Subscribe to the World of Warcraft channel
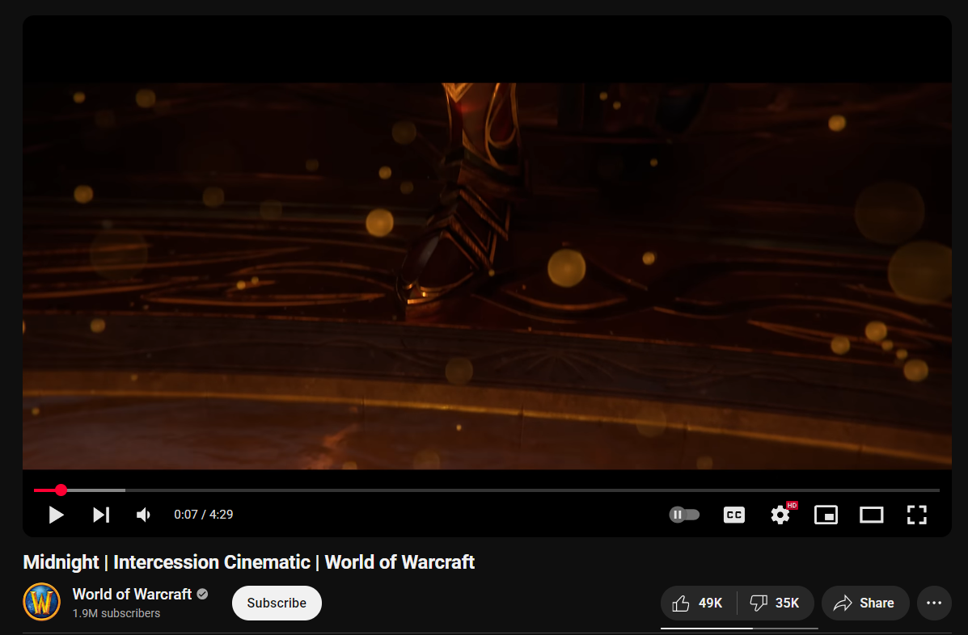968x635 pixels. (277, 603)
